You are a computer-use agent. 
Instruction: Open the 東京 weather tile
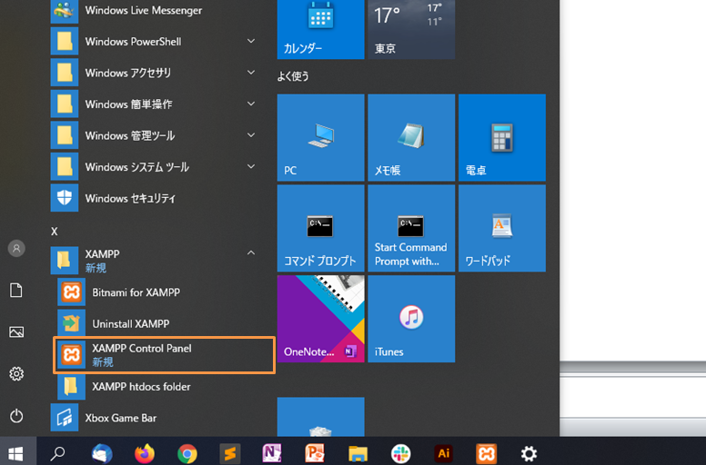point(411,29)
